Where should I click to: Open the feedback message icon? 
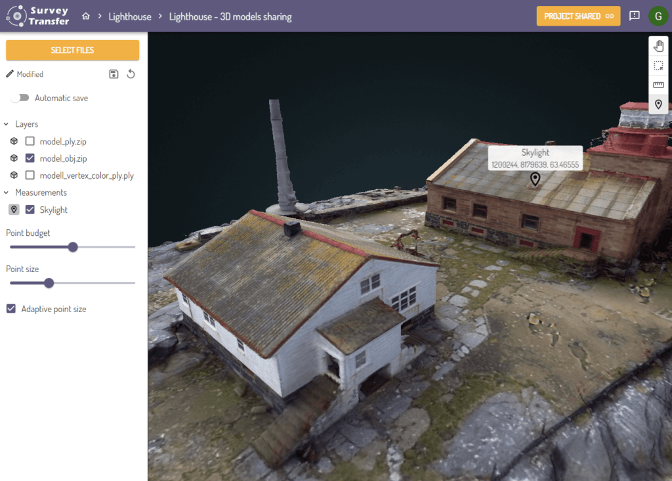click(634, 16)
